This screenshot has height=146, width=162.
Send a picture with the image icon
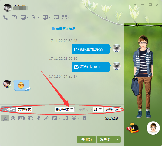55,118
